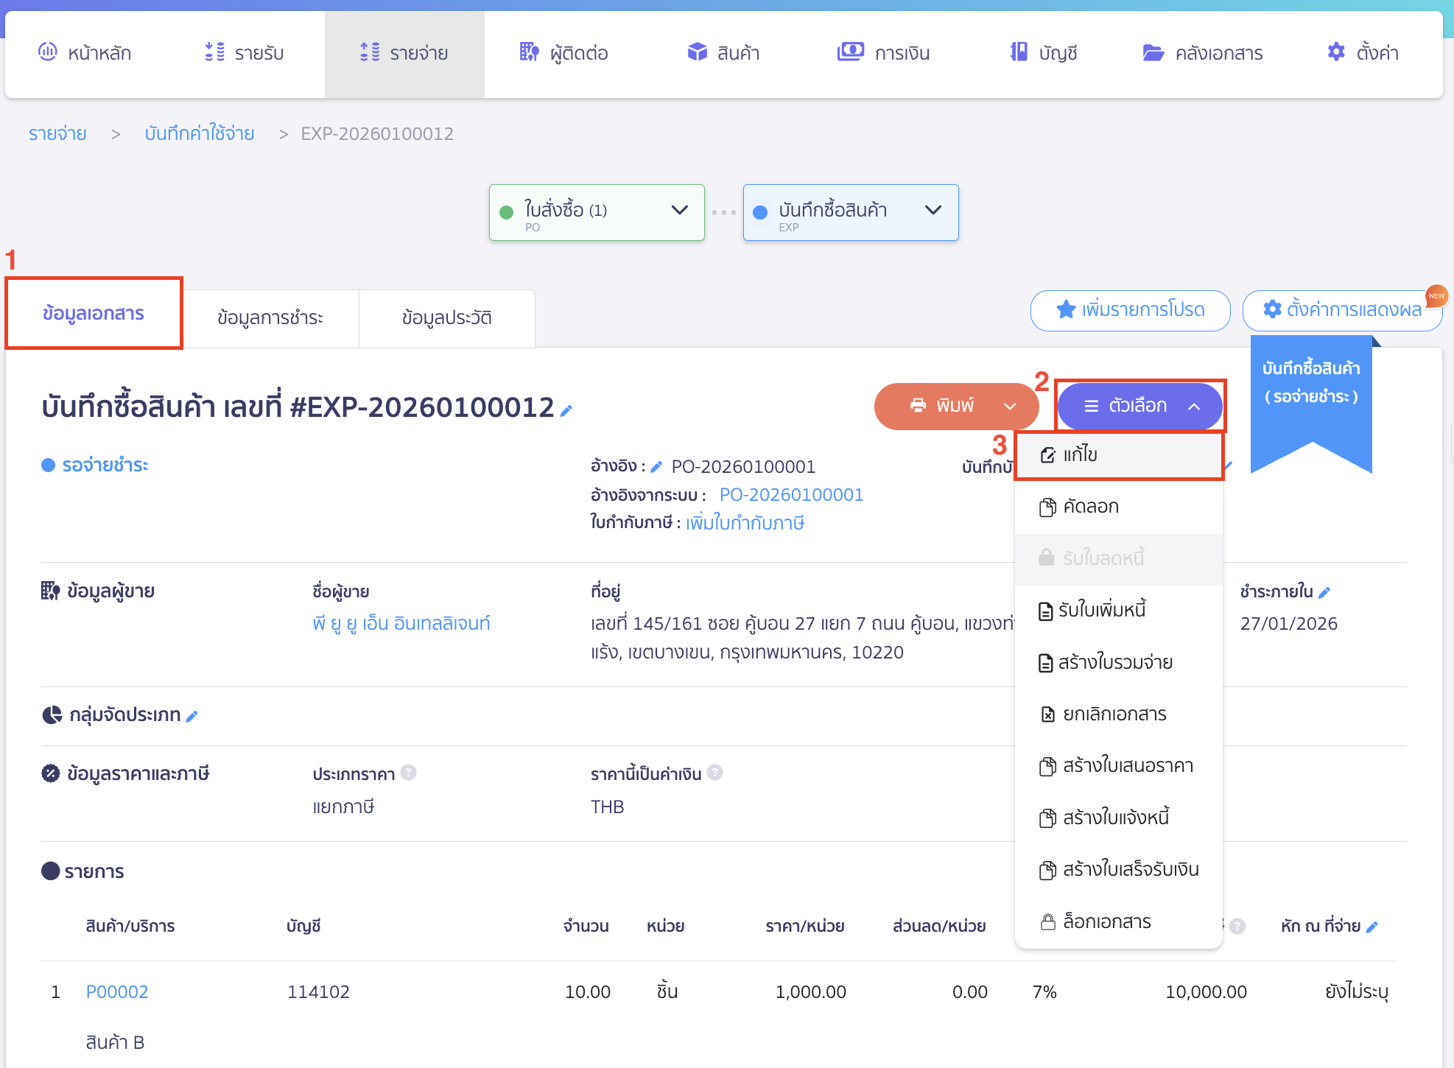Click help icon beside ประเภทราคา

409,773
